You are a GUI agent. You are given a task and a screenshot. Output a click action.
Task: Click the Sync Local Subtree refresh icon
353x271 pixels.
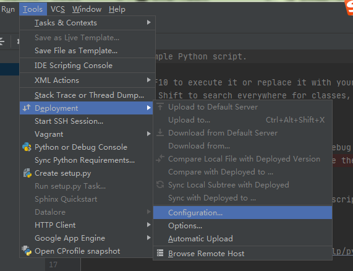[x=160, y=184]
